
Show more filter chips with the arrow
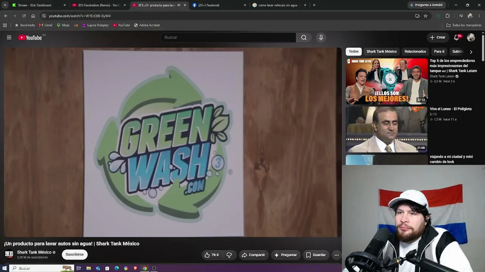coord(471,52)
